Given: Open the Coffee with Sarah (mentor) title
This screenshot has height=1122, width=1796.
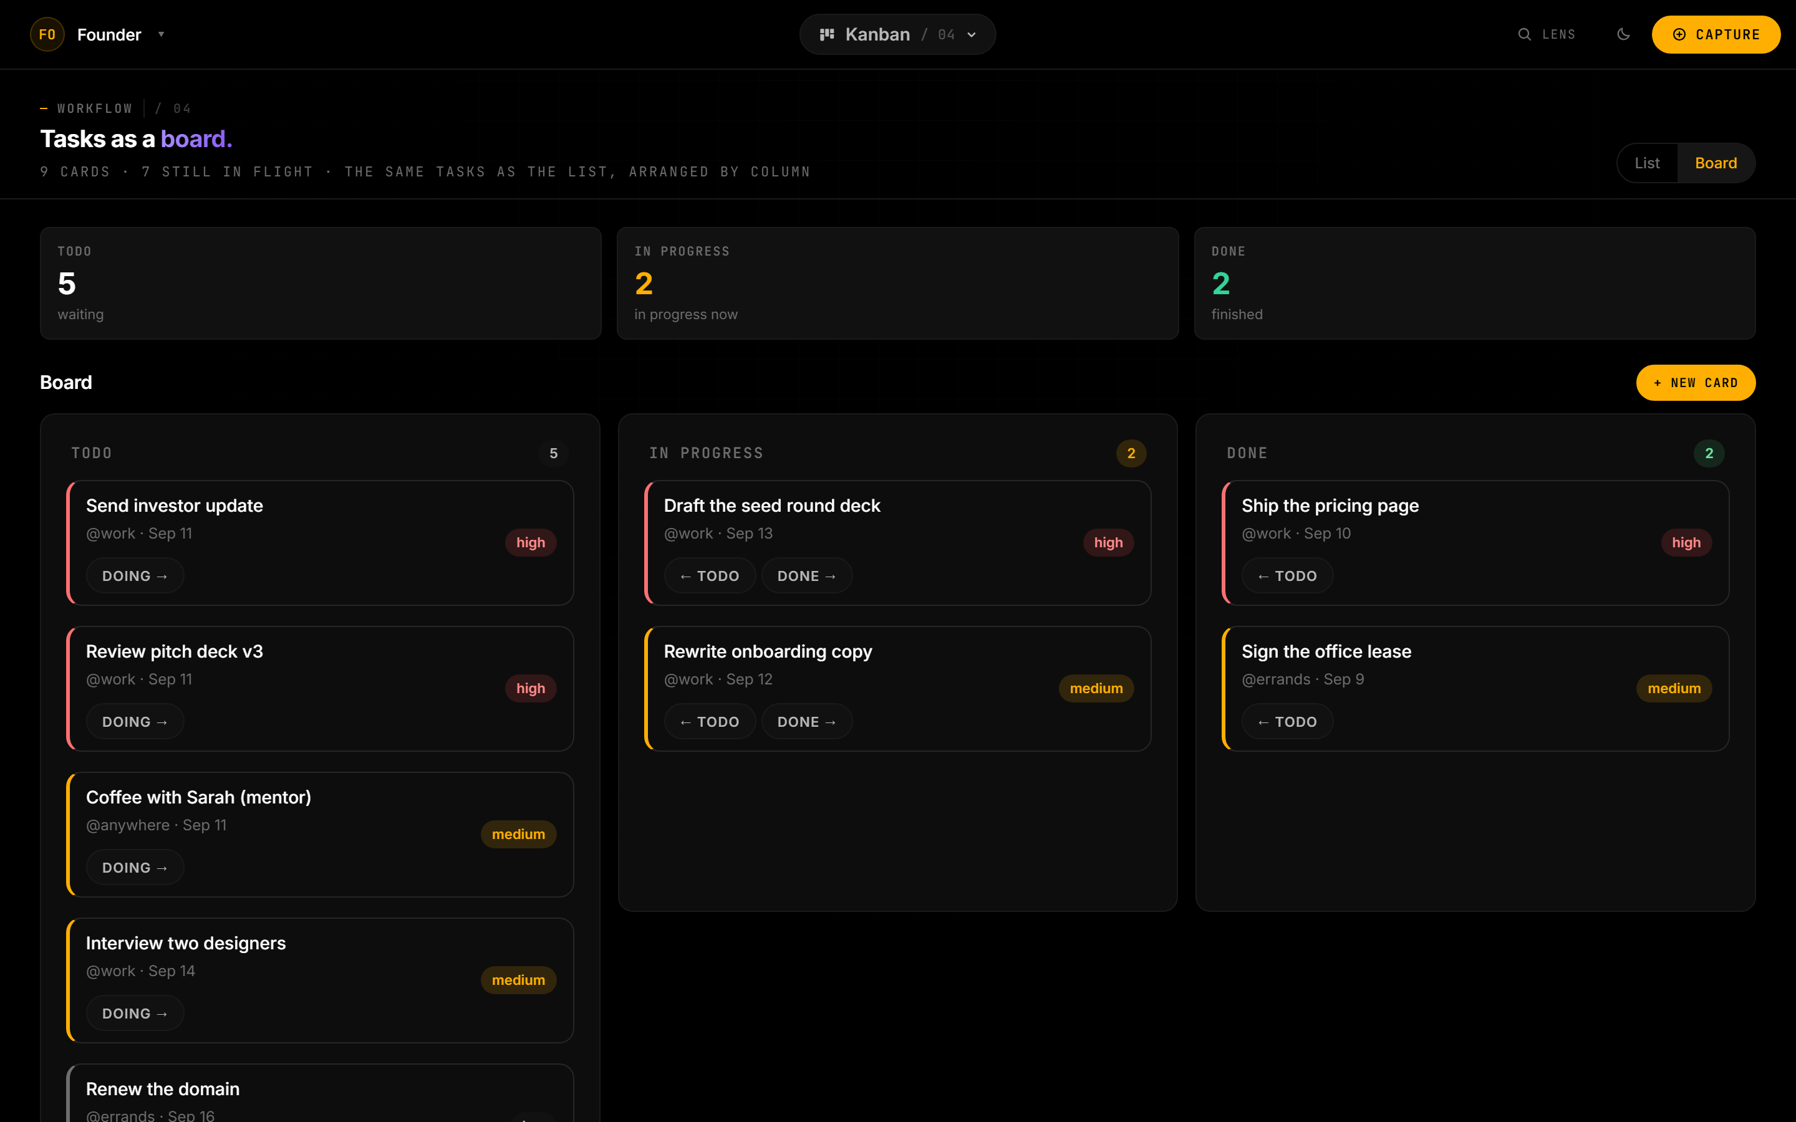Looking at the screenshot, I should coord(198,797).
